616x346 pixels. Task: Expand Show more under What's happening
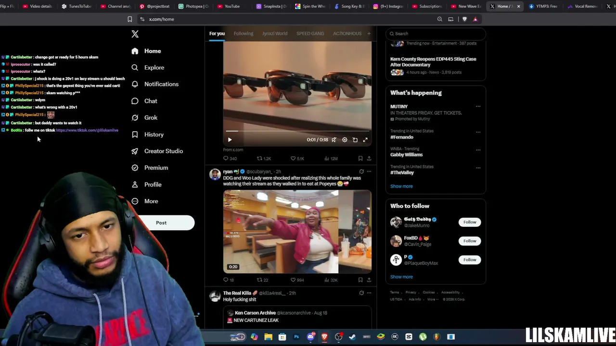401,186
